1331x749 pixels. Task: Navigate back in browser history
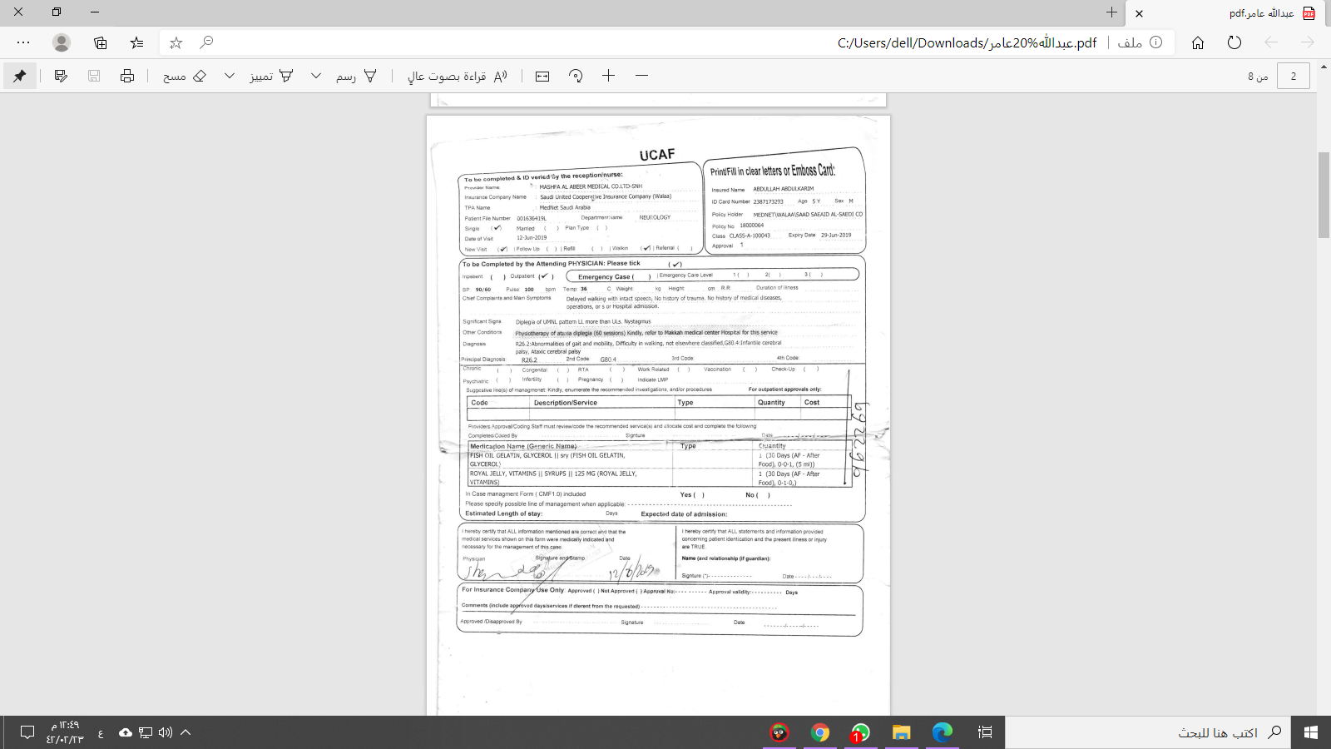[x=1271, y=42]
